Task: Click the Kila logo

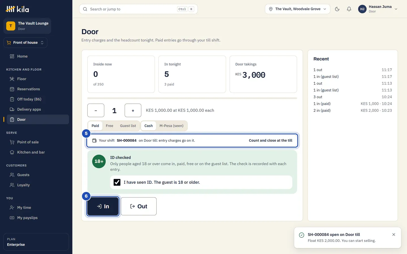Action: [x=17, y=9]
